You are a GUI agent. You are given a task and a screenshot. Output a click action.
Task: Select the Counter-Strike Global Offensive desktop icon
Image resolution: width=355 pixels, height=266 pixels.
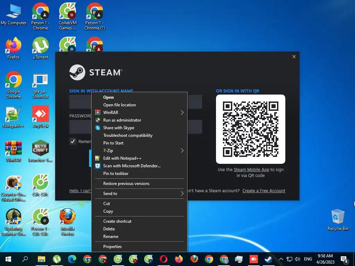[14, 188]
